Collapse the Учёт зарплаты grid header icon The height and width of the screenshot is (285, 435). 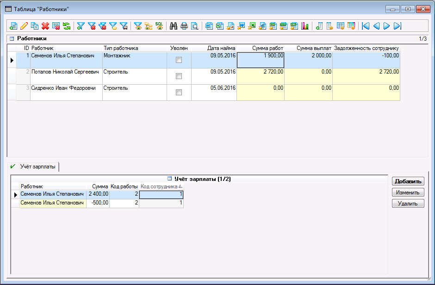pos(169,179)
